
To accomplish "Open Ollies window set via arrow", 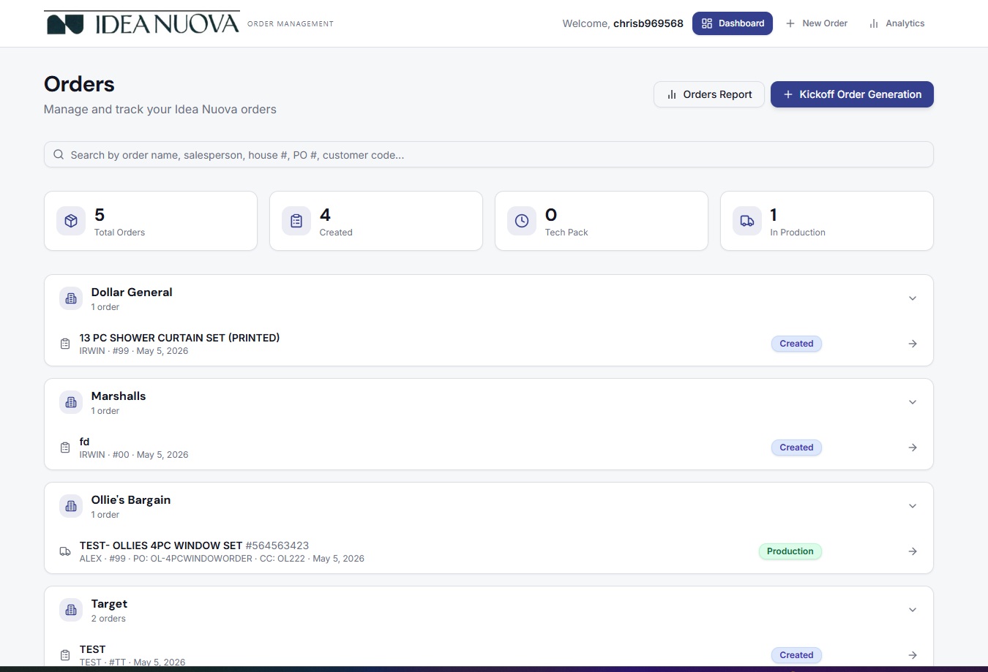I will click(913, 551).
